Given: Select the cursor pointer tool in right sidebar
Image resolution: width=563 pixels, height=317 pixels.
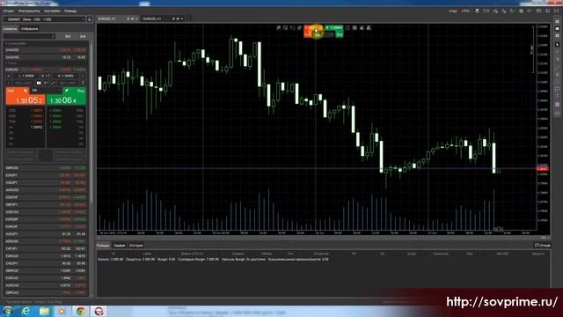Looking at the screenshot, I should point(557,45).
